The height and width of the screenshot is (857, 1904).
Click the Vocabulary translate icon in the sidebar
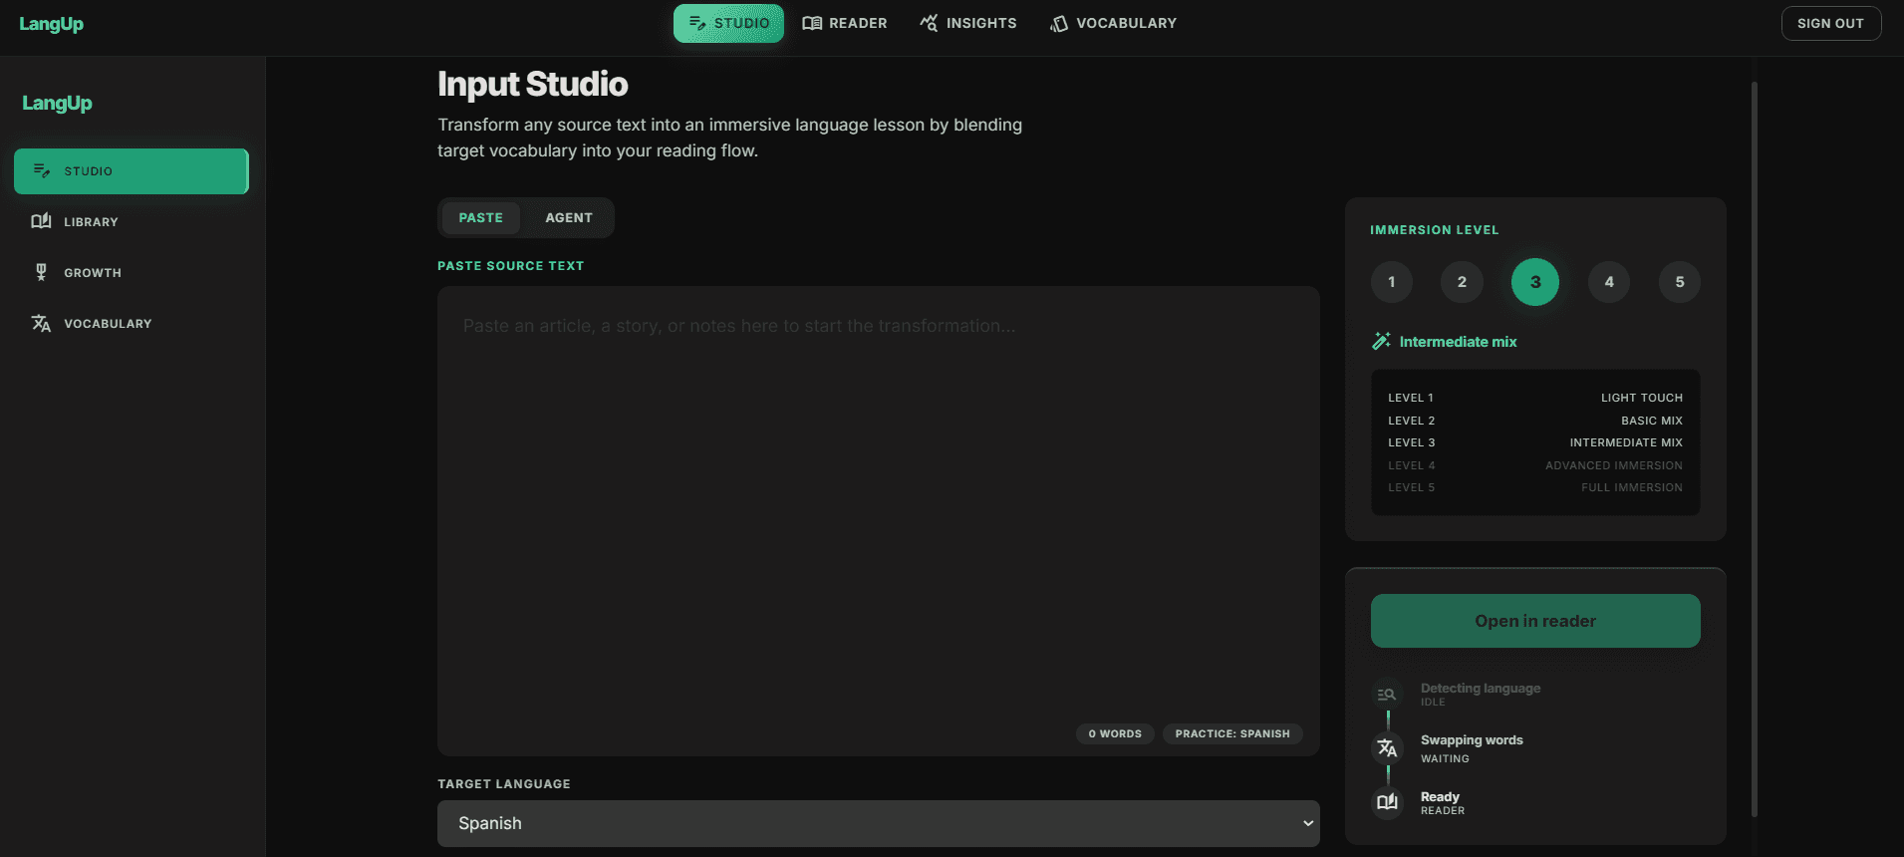41,323
